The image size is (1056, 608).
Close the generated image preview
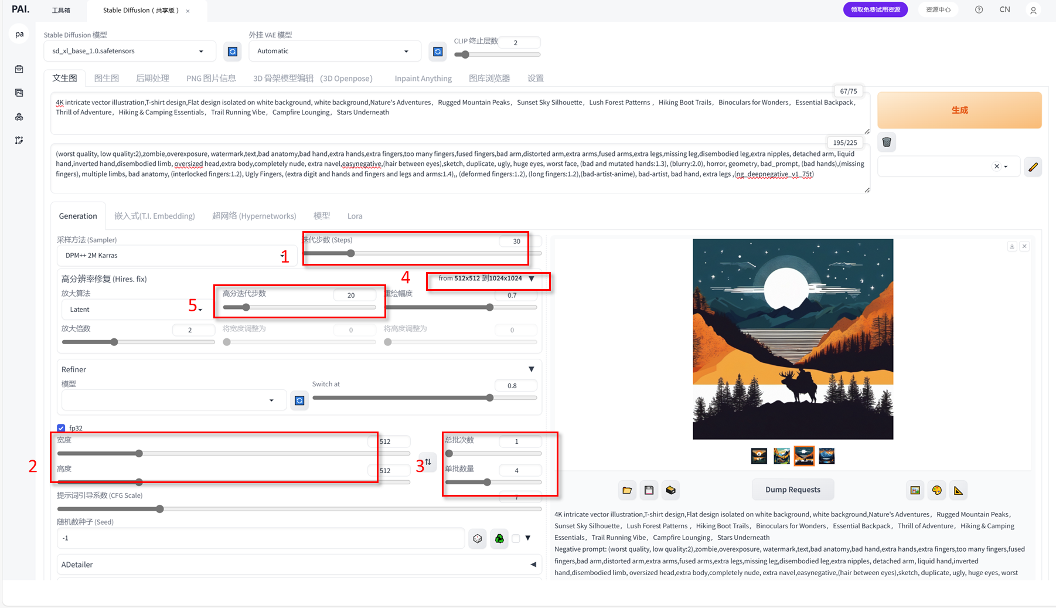[1024, 246]
